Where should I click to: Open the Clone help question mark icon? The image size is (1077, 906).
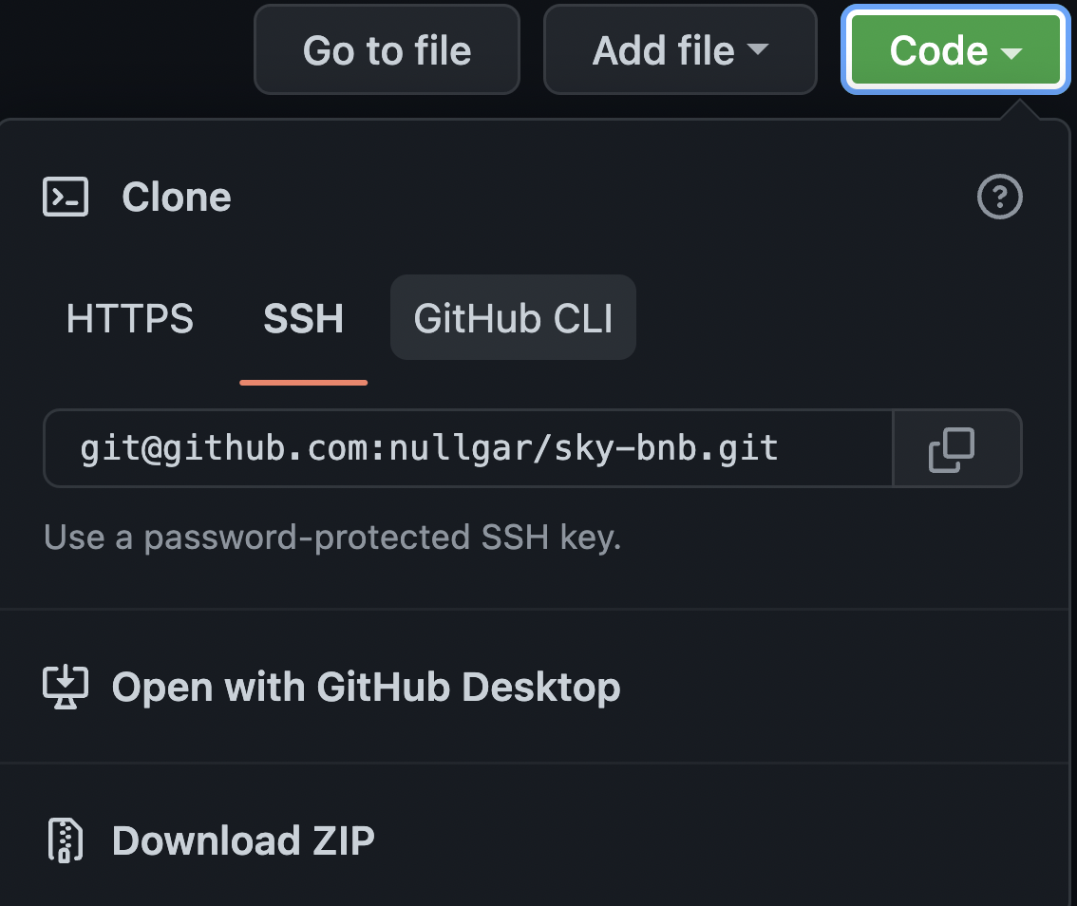click(1000, 197)
